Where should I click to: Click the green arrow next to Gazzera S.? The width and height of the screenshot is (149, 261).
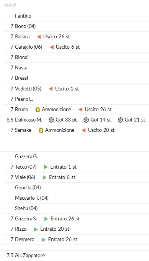[x=46, y=219]
